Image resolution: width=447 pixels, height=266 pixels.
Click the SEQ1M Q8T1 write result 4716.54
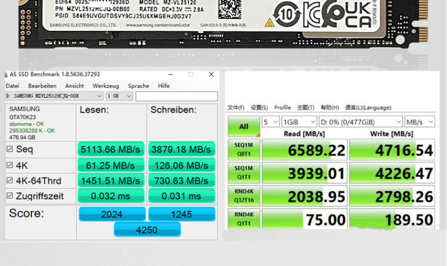(x=392, y=149)
